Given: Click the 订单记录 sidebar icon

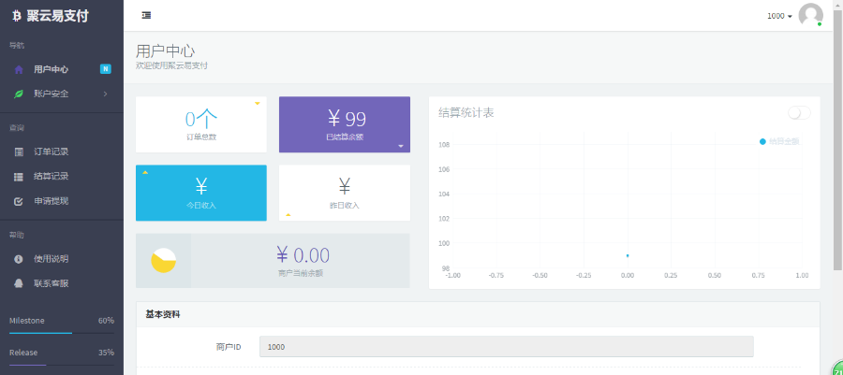Looking at the screenshot, I should click(x=19, y=151).
